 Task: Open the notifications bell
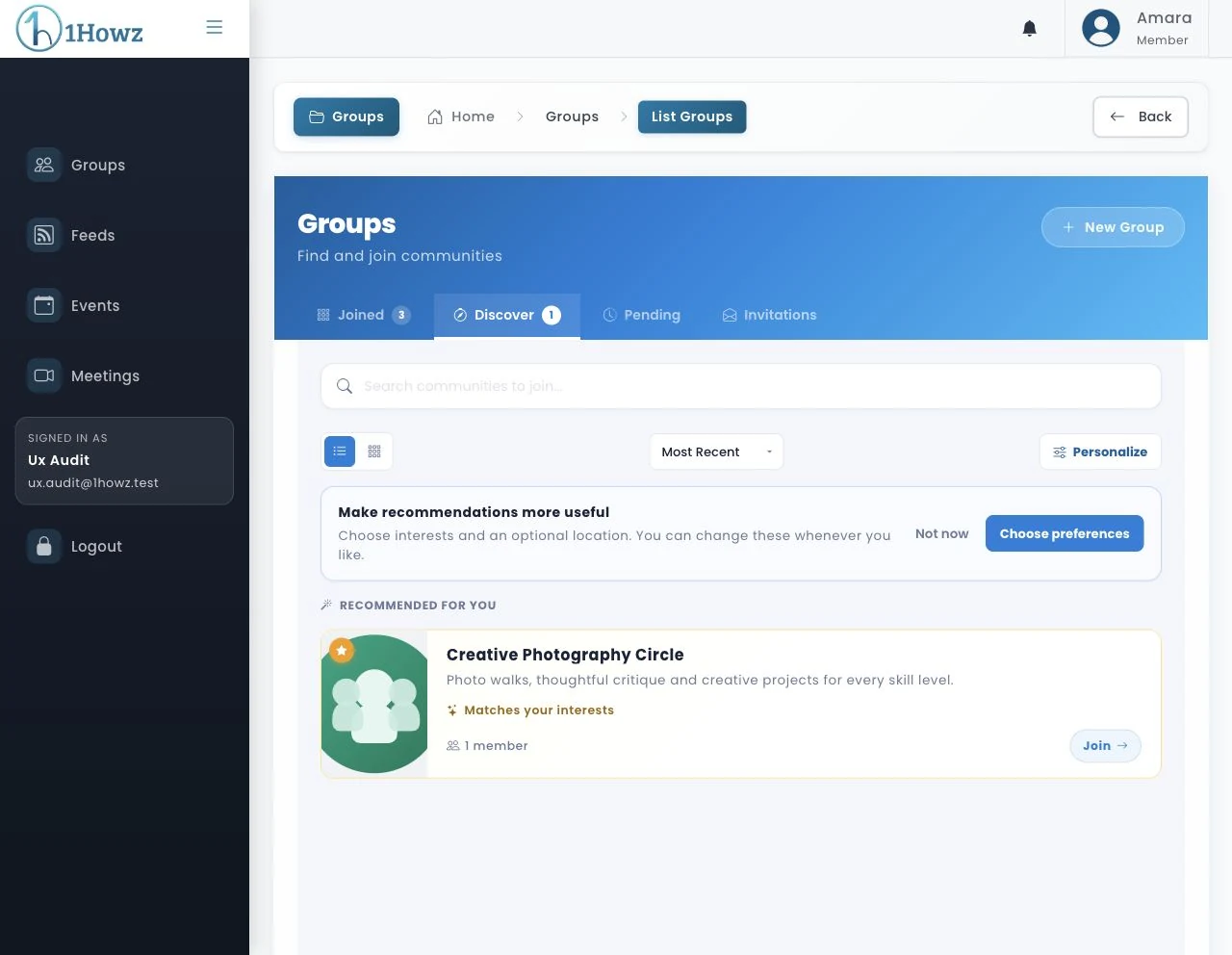[x=1029, y=29]
